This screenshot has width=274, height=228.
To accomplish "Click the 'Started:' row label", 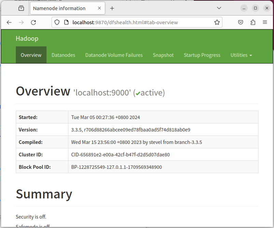I will [x=28, y=117].
